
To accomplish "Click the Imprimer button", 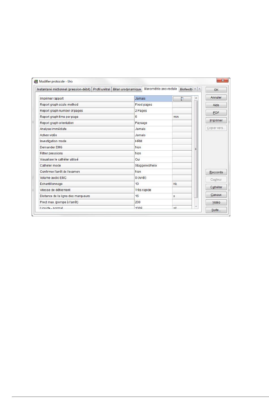I will [x=216, y=120].
